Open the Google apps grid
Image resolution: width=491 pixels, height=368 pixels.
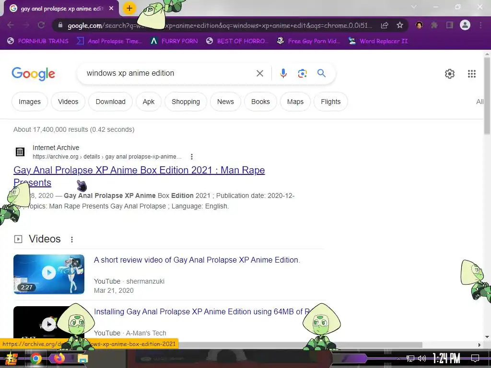coord(472,74)
